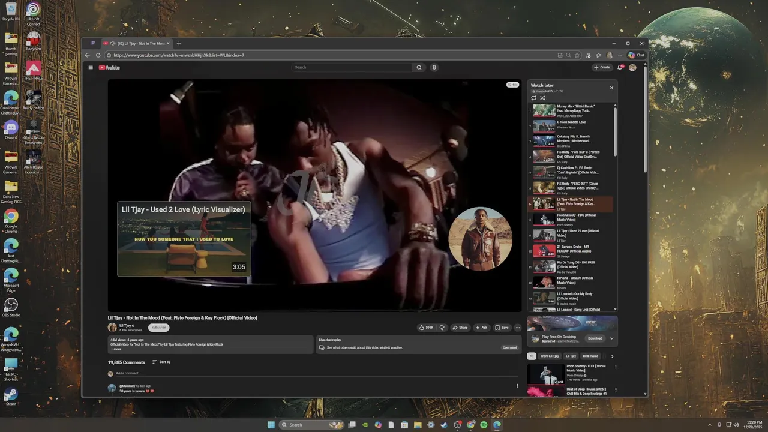Go to the YouTube home logo

pos(109,67)
